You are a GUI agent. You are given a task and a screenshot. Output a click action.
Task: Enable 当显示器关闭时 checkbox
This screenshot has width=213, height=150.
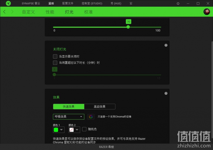pos(55,56)
